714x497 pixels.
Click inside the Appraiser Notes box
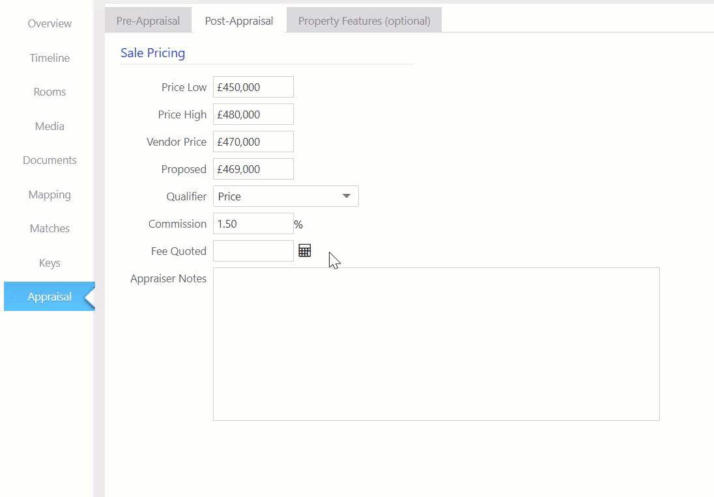coord(436,344)
